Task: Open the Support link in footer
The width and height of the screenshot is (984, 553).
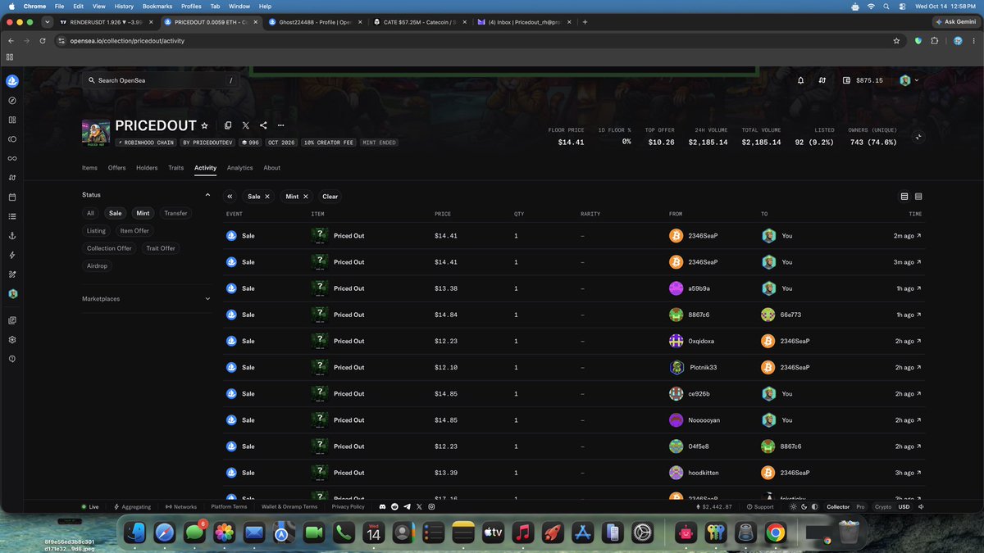Action: pyautogui.click(x=759, y=507)
